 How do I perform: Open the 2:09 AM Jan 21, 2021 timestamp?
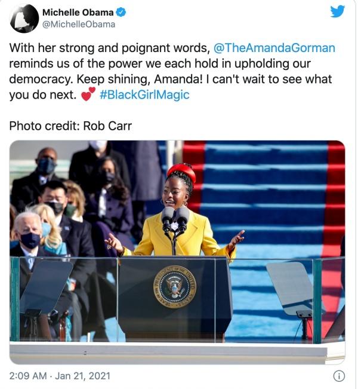click(x=60, y=376)
